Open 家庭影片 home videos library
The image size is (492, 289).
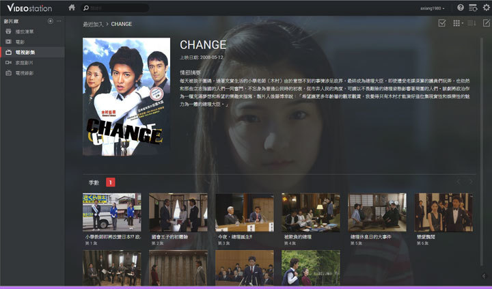pyautogui.click(x=32, y=63)
